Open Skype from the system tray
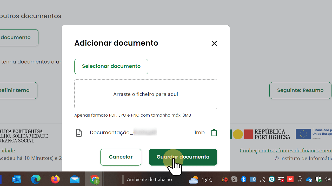 [x=234, y=179]
